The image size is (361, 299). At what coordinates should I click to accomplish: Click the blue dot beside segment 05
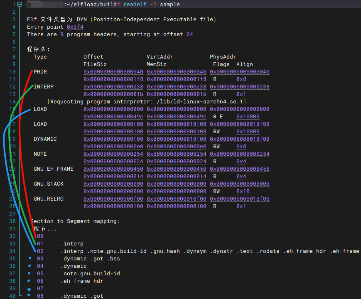[29, 273]
